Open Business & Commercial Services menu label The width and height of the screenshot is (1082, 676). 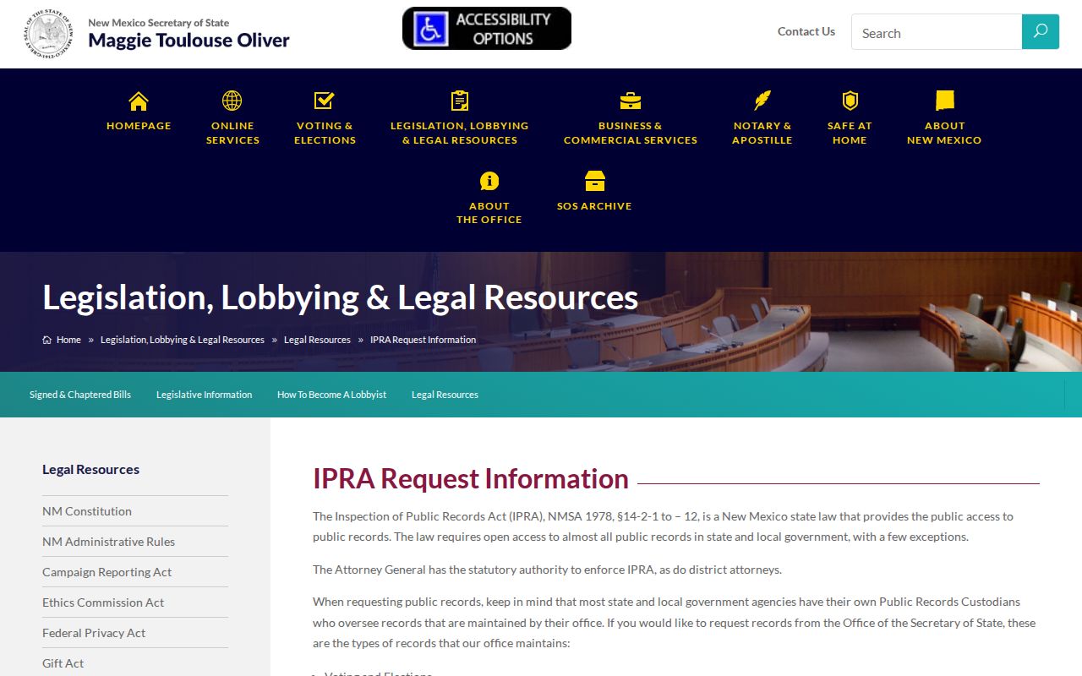(x=631, y=133)
